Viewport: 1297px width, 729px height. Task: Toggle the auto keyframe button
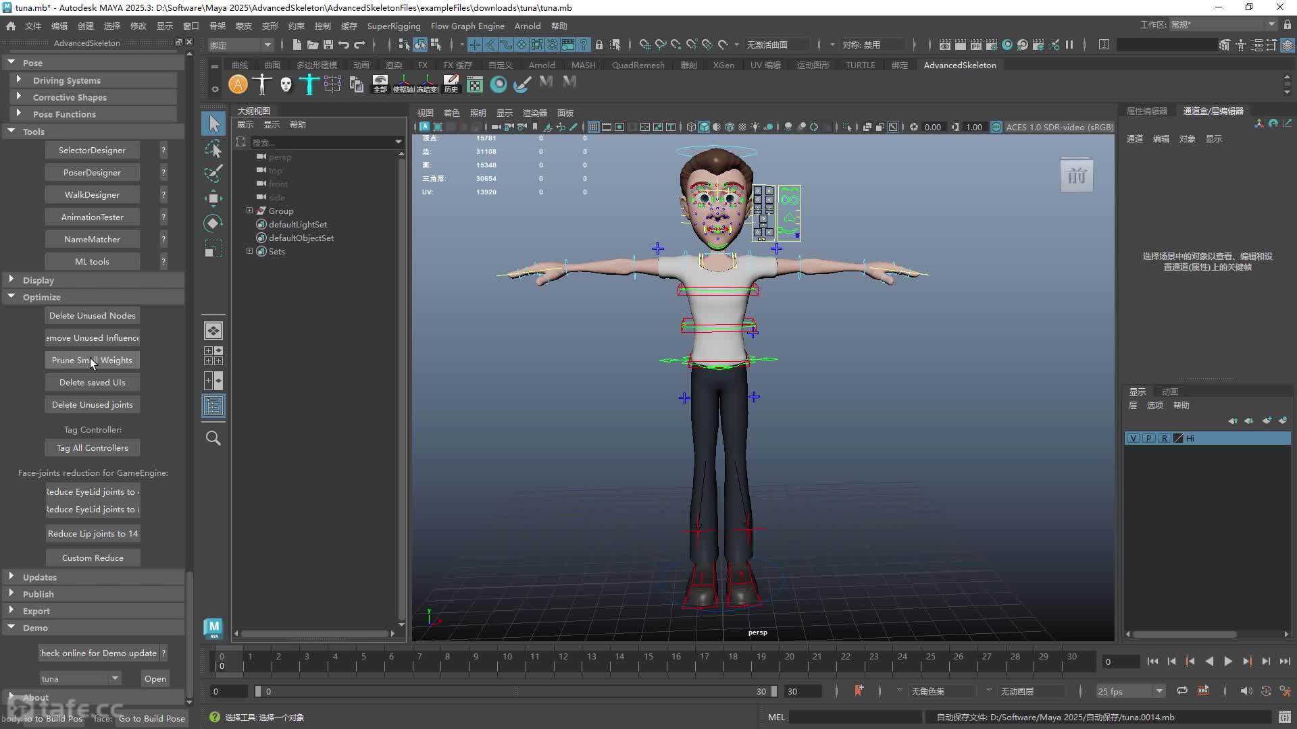click(x=859, y=691)
